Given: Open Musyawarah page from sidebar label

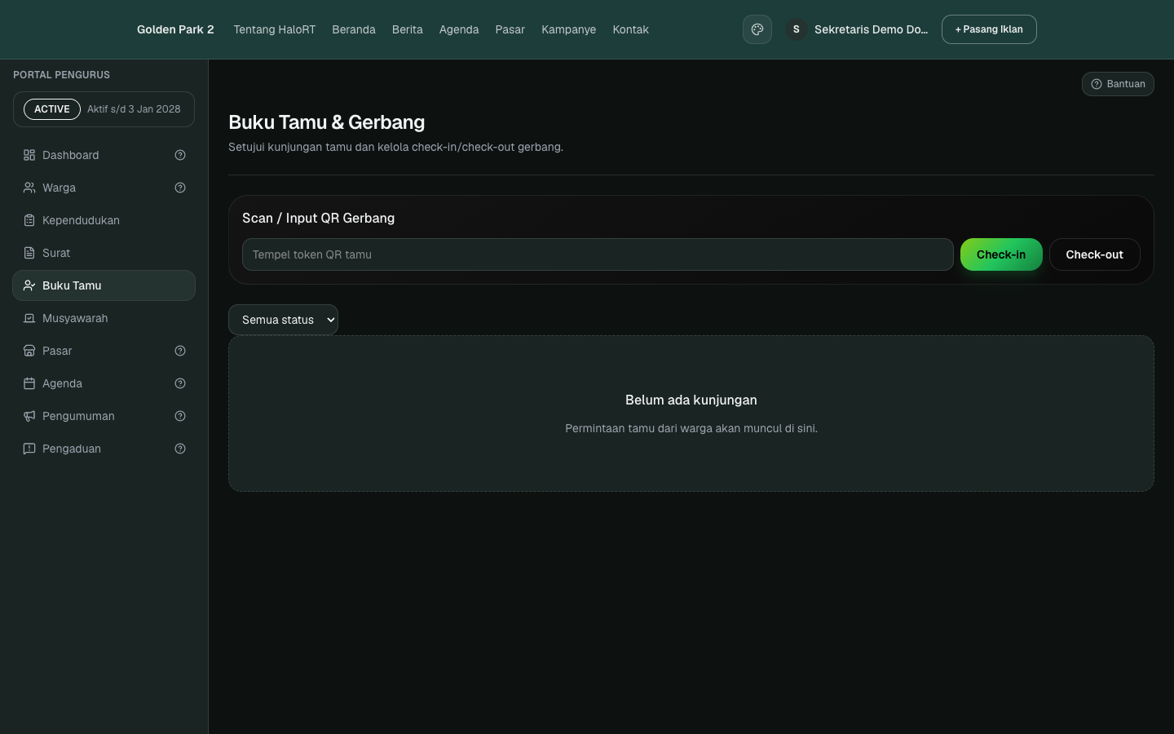Looking at the screenshot, I should [75, 318].
